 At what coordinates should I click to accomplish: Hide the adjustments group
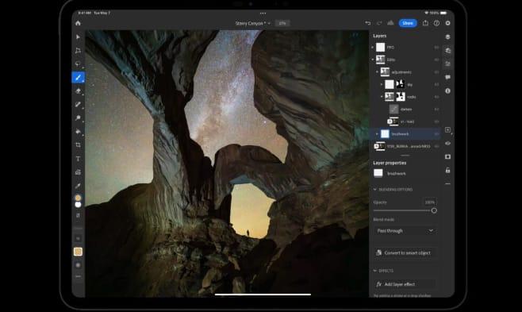[436, 72]
